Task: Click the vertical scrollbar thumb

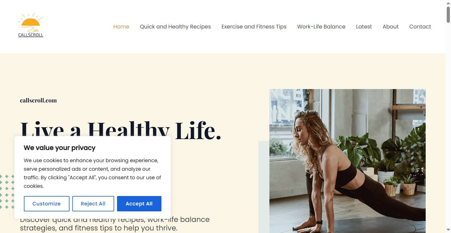Action: pos(448,14)
